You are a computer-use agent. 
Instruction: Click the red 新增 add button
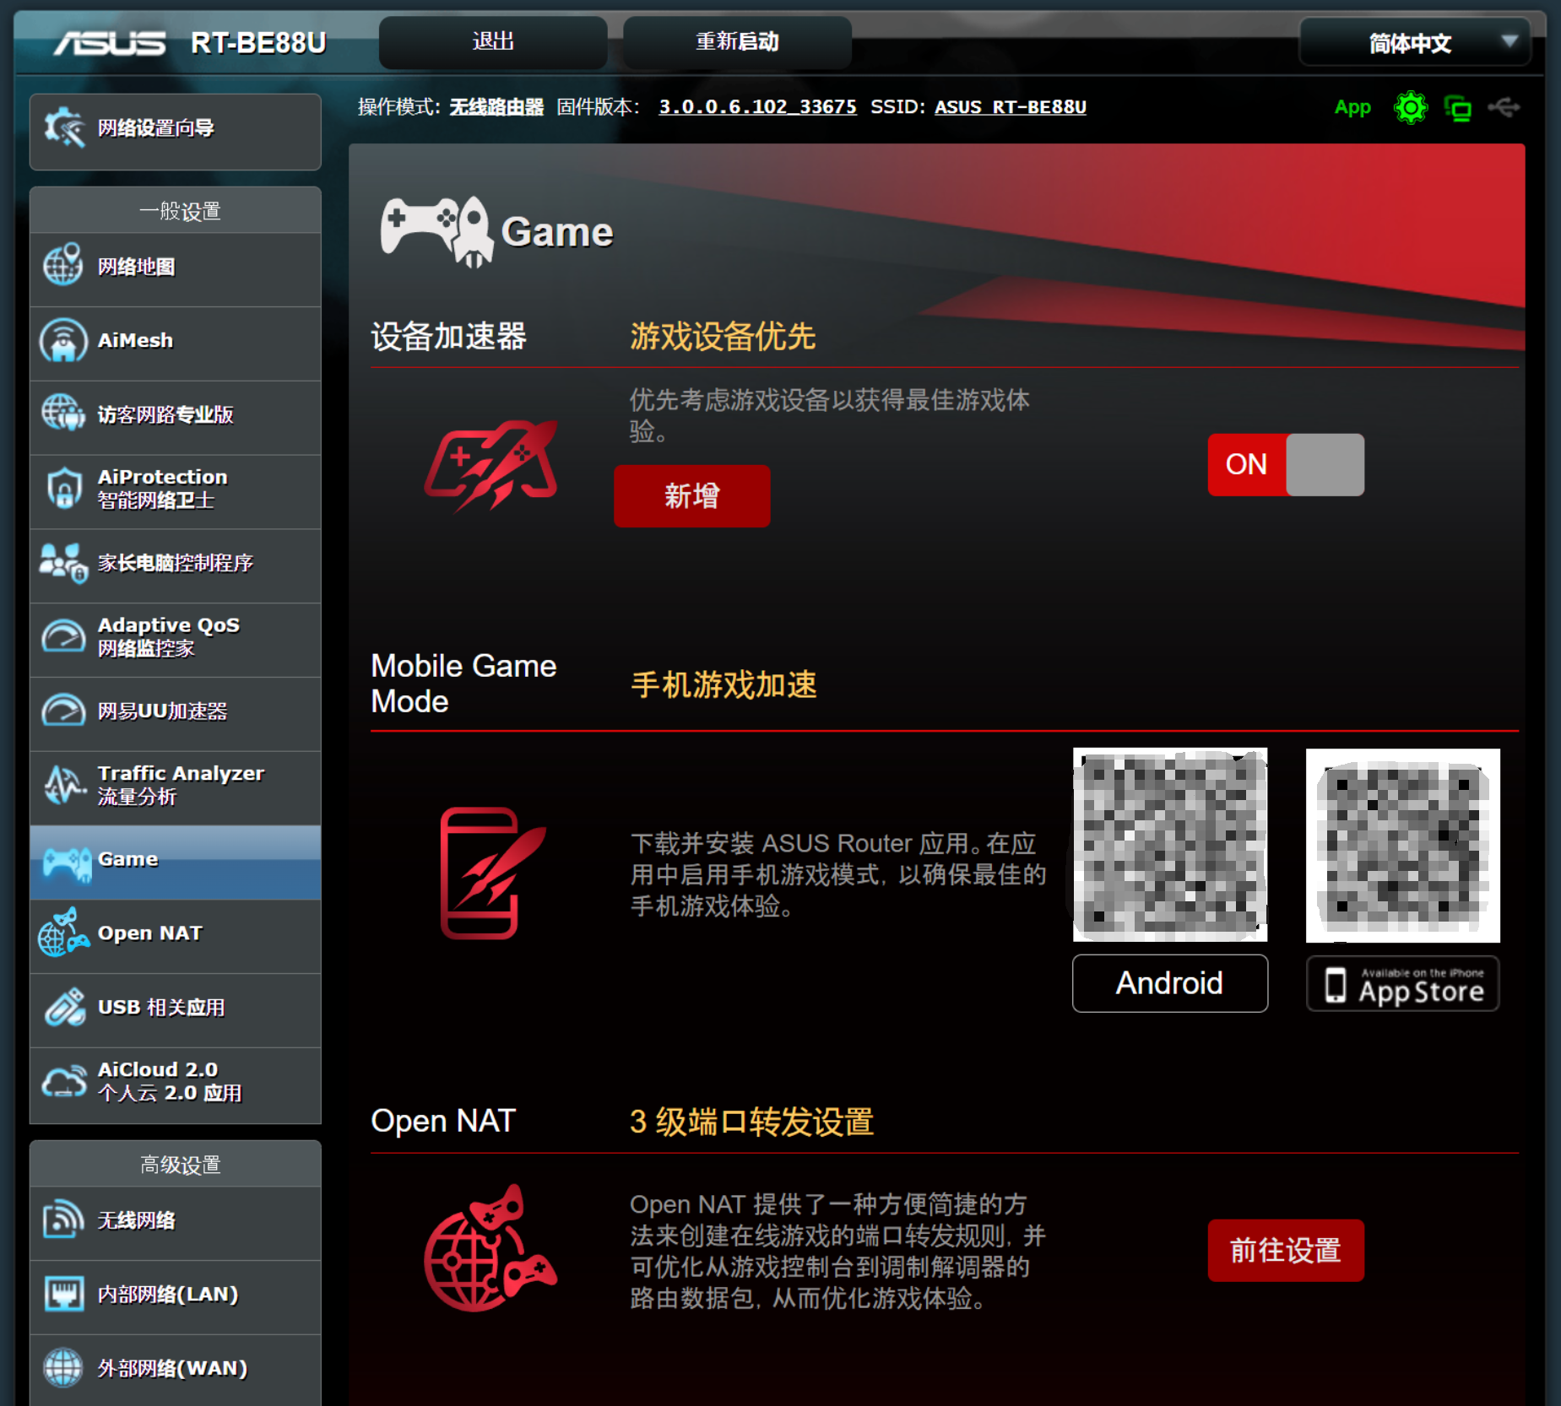tap(691, 495)
